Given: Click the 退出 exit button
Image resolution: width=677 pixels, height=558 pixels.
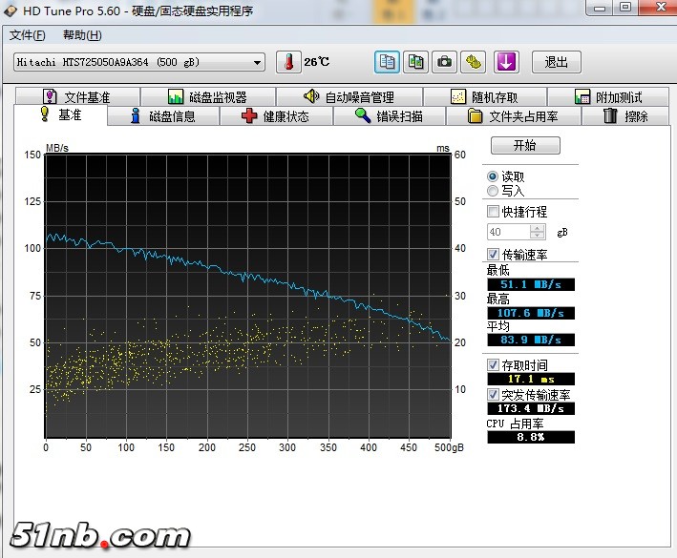Looking at the screenshot, I should coord(556,62).
